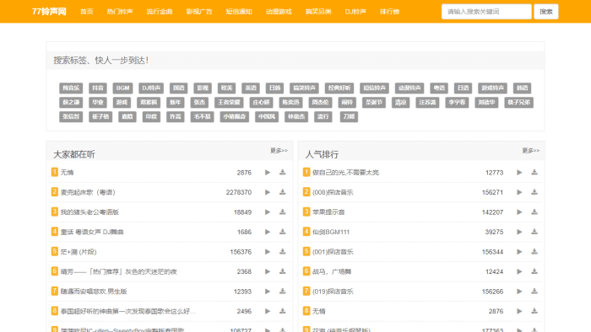Play 无情 in the 大家都在听 list
The height and width of the screenshot is (332, 591).
pos(268,173)
